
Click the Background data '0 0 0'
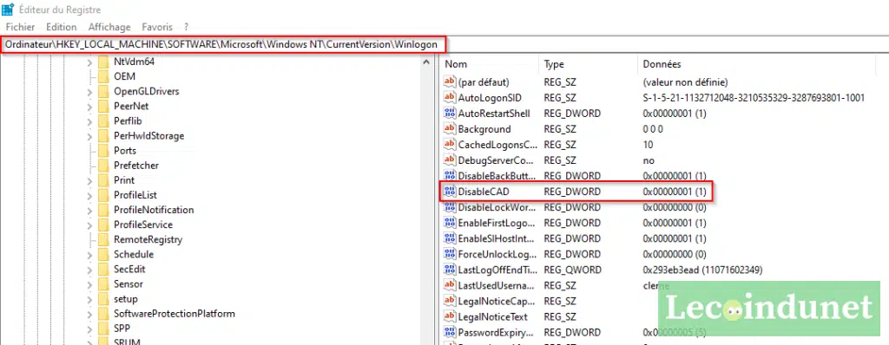653,129
